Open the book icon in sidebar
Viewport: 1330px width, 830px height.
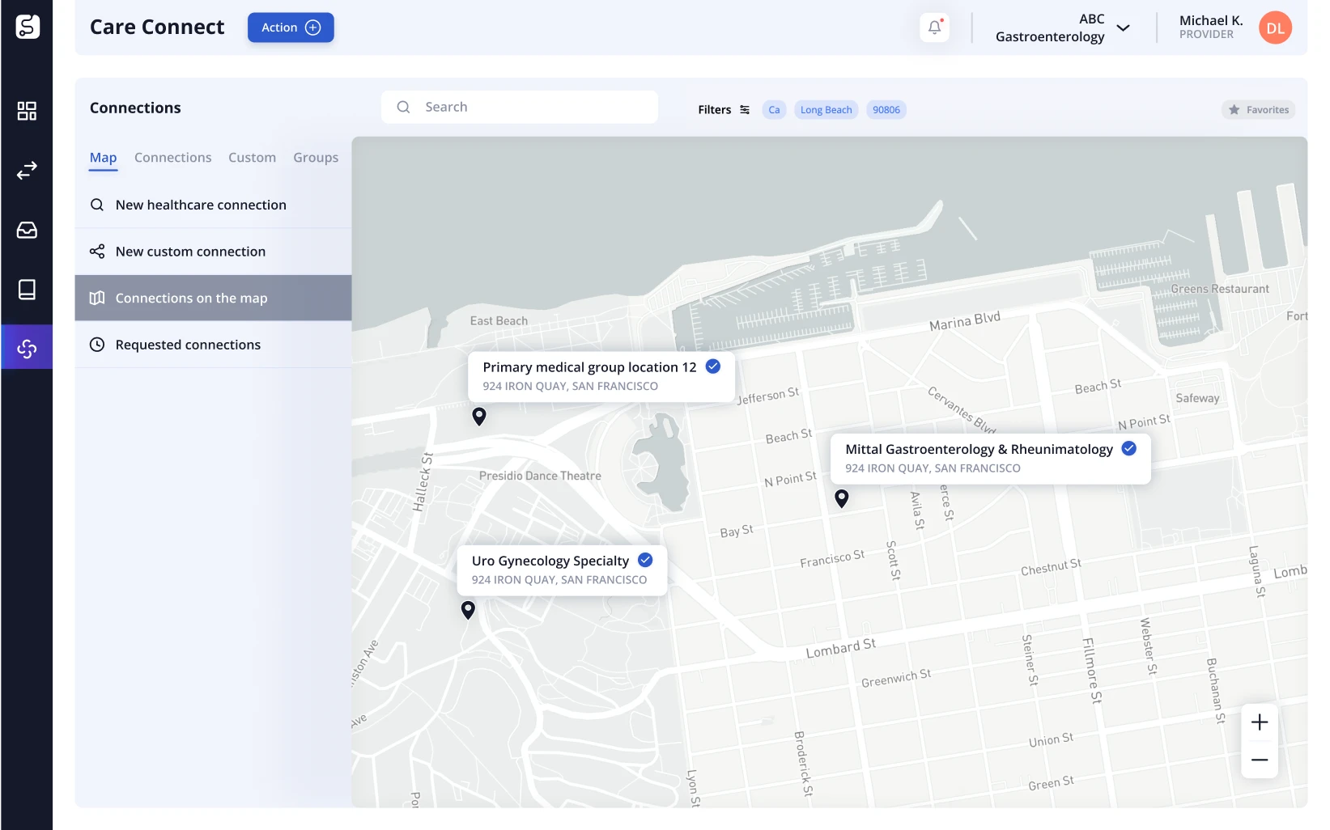[x=27, y=290]
